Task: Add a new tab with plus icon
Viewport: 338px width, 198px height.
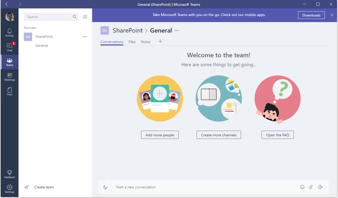Action: tap(160, 42)
